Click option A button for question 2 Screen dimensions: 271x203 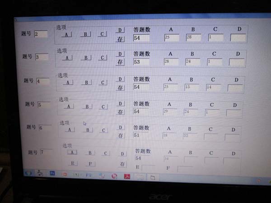66,34
